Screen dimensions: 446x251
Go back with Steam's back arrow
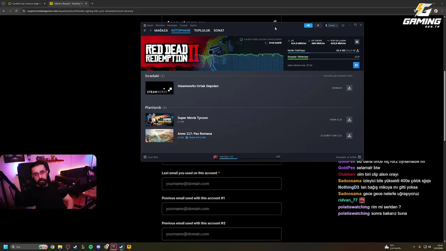click(x=145, y=30)
